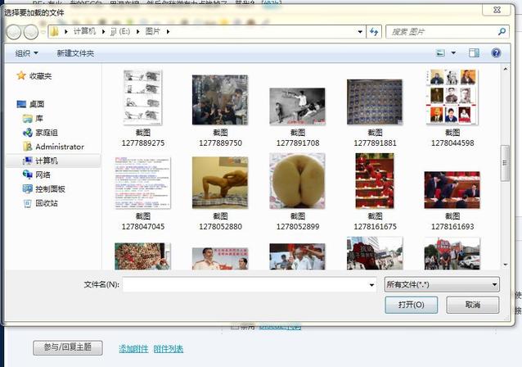
Task: Click 图片 in the address breadcrumb
Action: point(153,31)
